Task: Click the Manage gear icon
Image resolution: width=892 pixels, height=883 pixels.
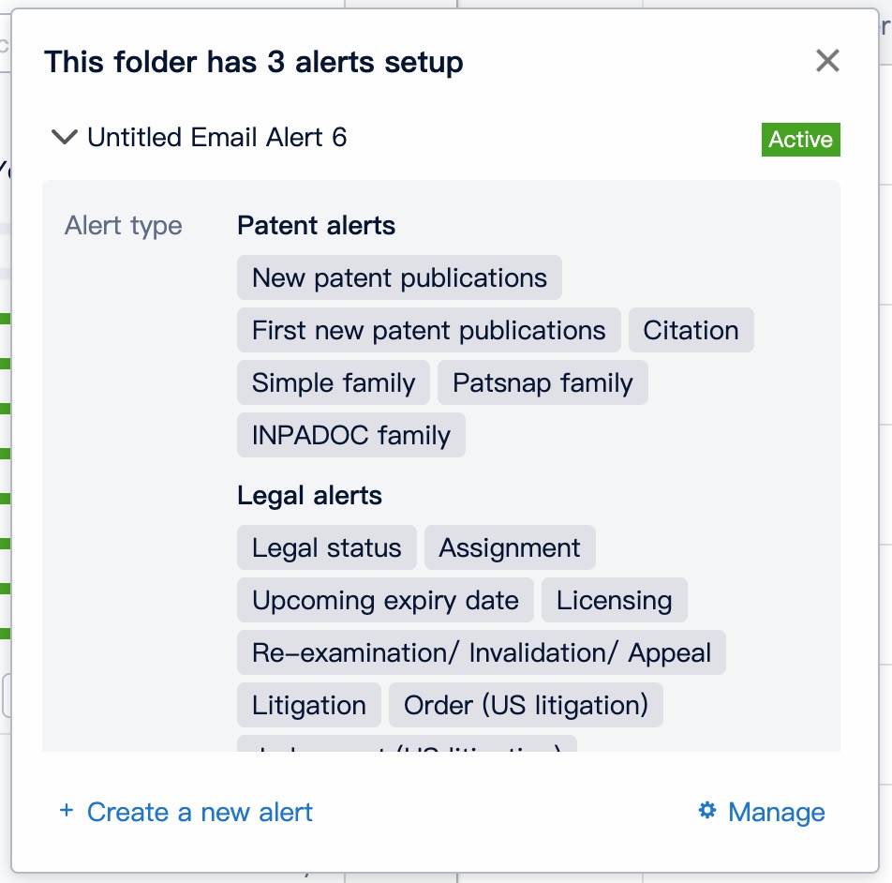Action: pos(707,811)
